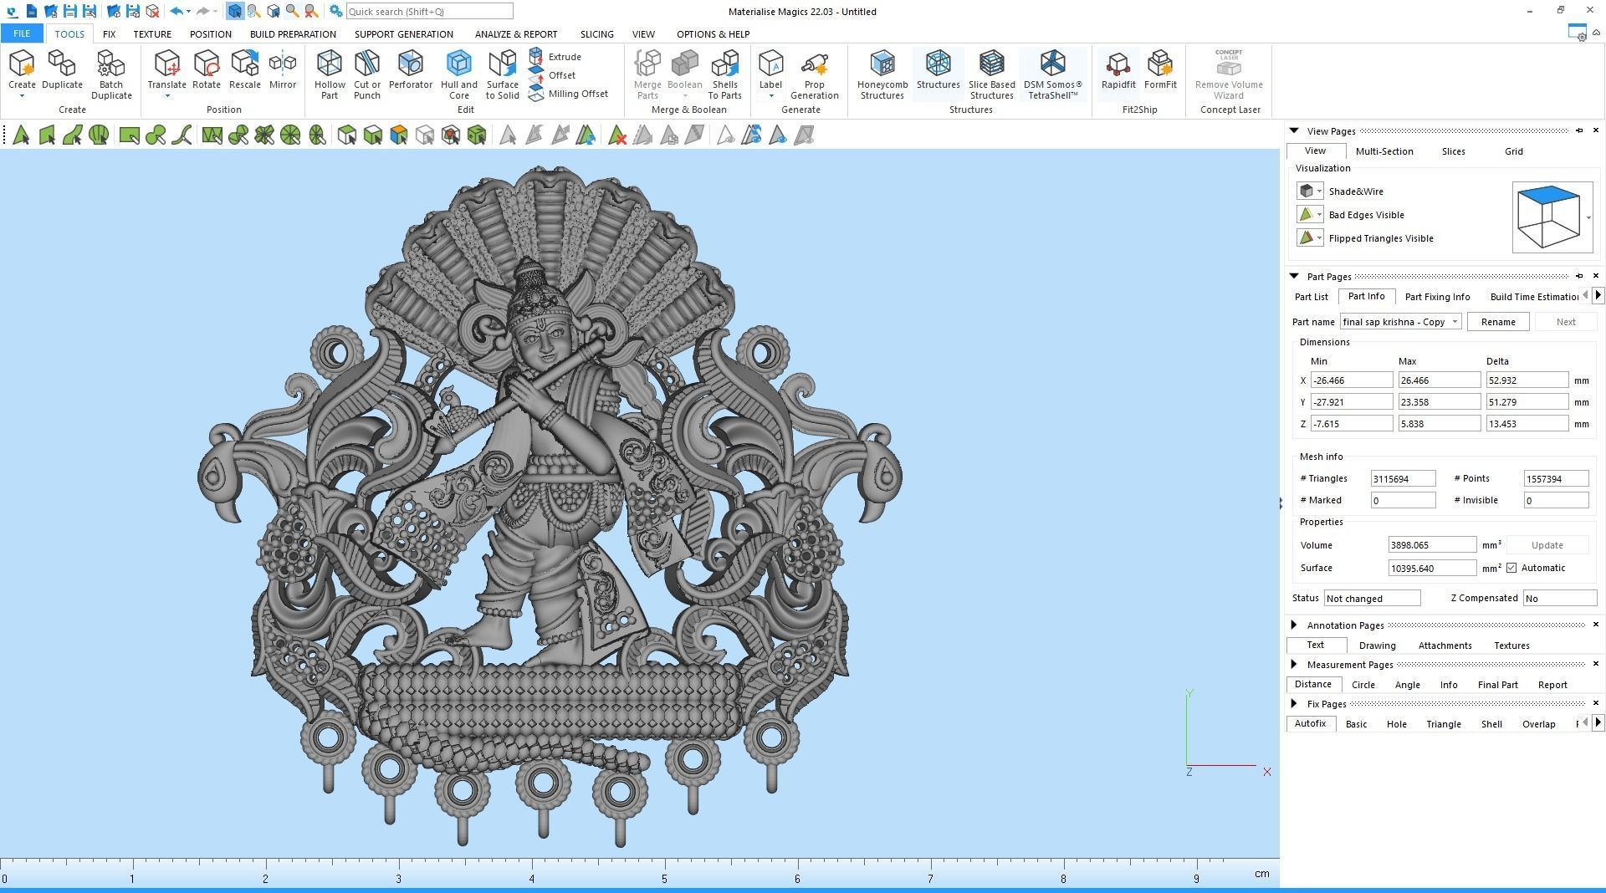Open the Shade&Wire visualization dropdown
Viewport: 1606px width, 893px height.
point(1319,191)
